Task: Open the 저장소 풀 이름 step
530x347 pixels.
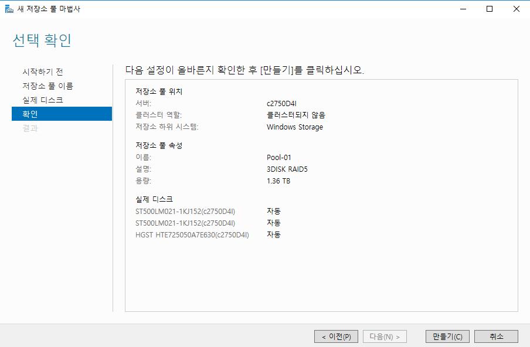Action: pyautogui.click(x=47, y=86)
